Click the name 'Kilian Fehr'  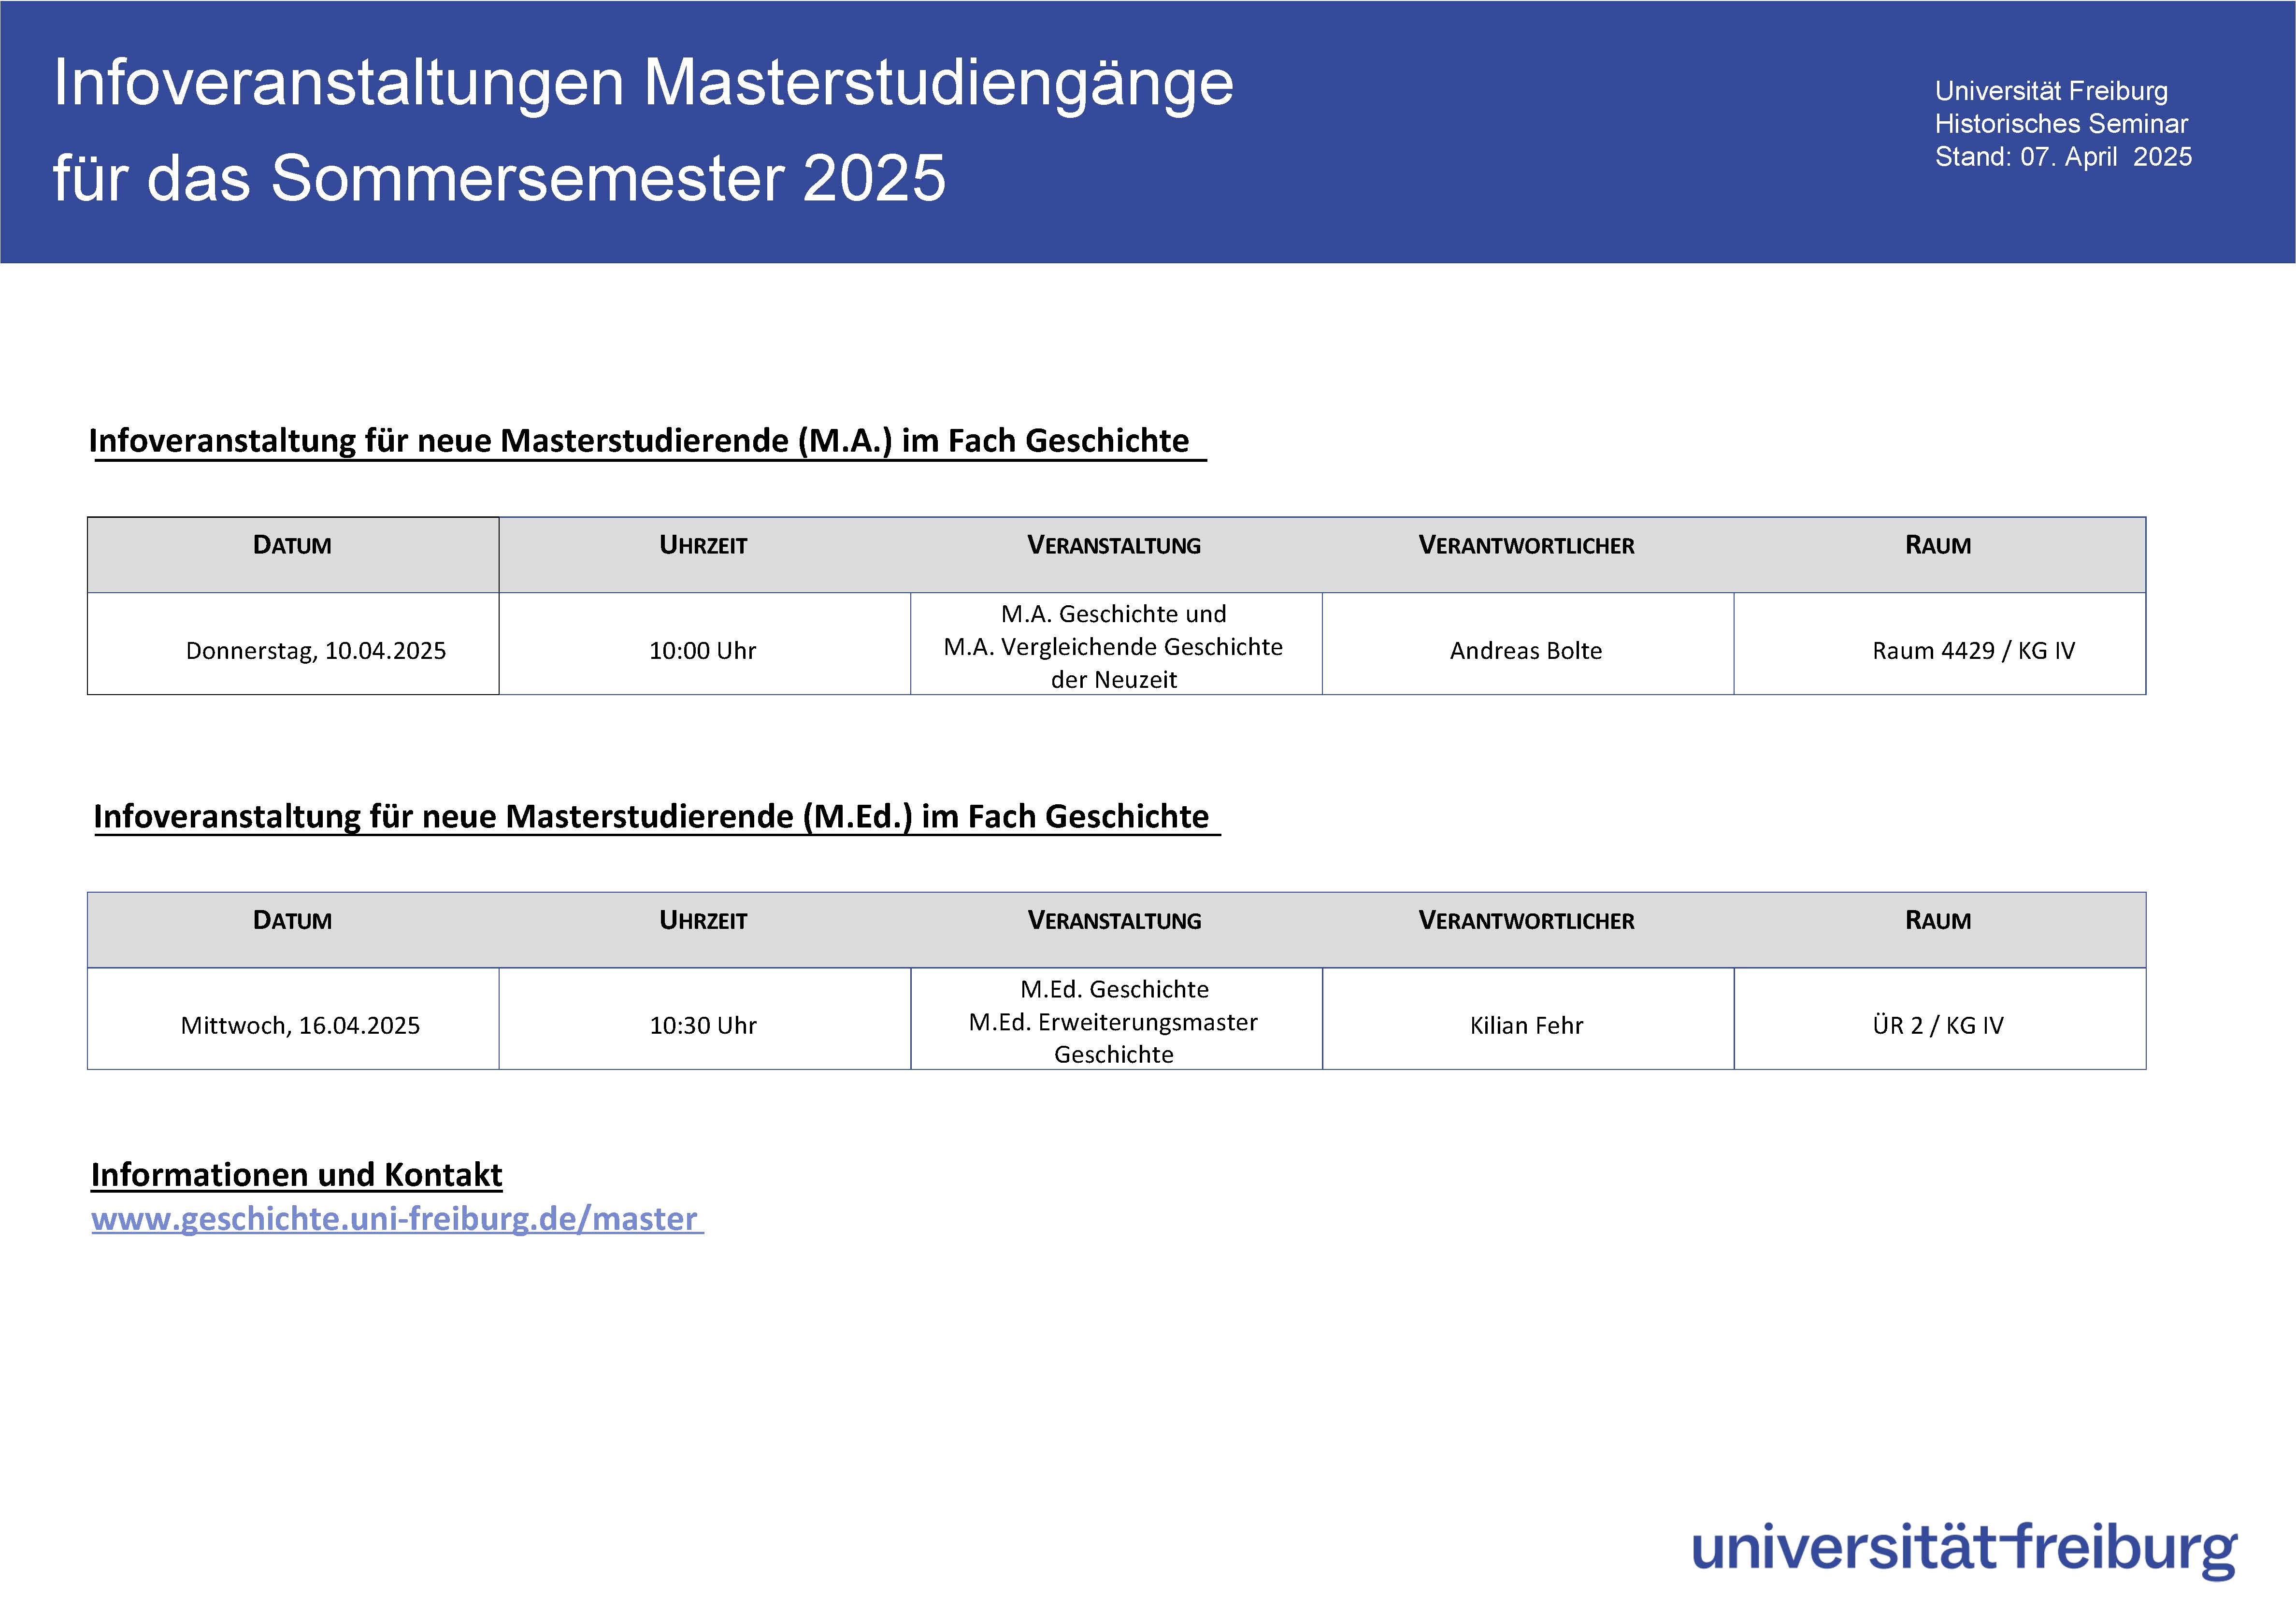(1526, 1026)
